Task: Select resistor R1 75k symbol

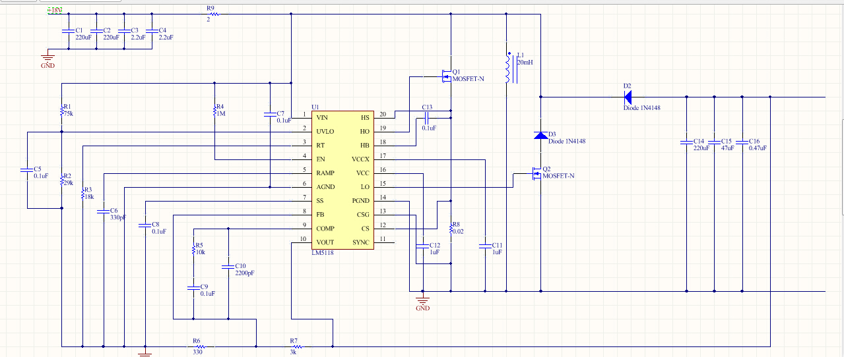Action: point(61,111)
